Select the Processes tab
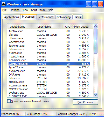Viewport: 105px width, 118px height. [28, 17]
